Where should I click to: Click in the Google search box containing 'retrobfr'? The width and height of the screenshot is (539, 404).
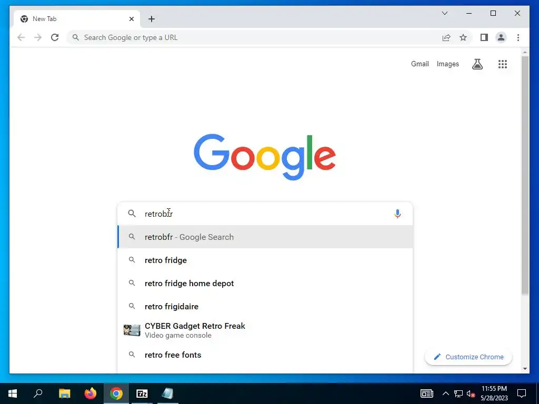pyautogui.click(x=265, y=214)
